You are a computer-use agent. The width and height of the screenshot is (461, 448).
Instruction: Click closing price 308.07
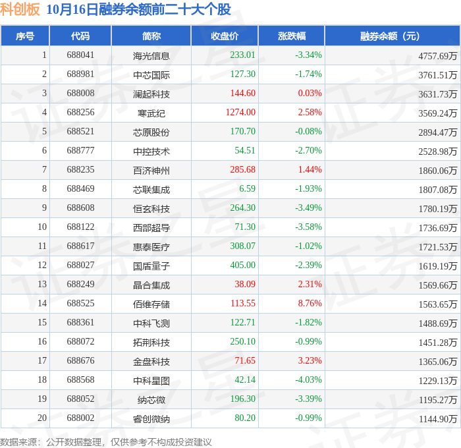(242, 246)
